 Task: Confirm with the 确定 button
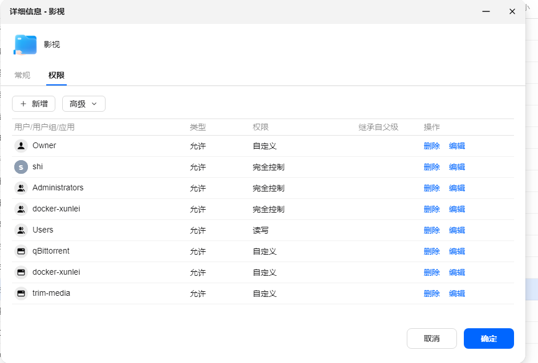488,338
